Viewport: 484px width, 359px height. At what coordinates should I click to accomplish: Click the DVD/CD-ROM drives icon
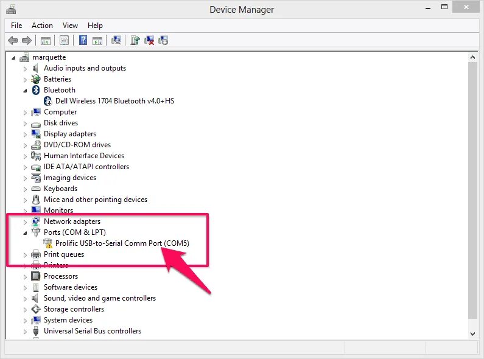[x=36, y=145]
